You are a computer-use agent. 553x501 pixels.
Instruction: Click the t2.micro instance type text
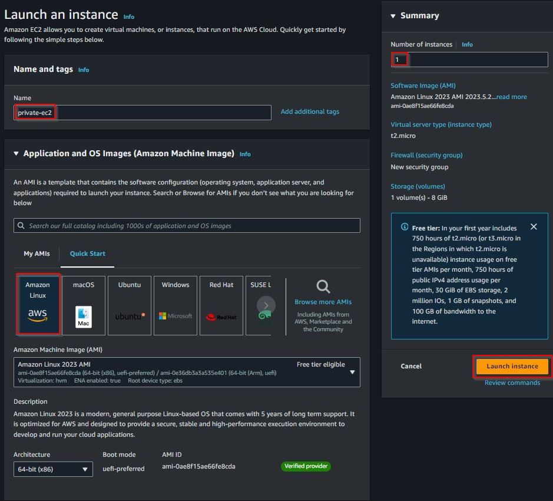pos(403,136)
